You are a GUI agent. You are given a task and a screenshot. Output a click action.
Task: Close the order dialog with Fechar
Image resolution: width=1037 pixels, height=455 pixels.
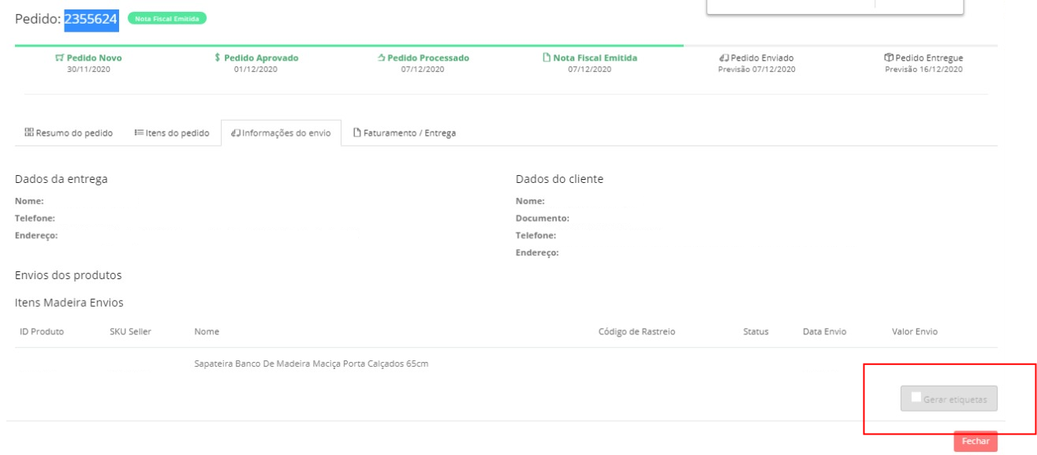(x=975, y=442)
